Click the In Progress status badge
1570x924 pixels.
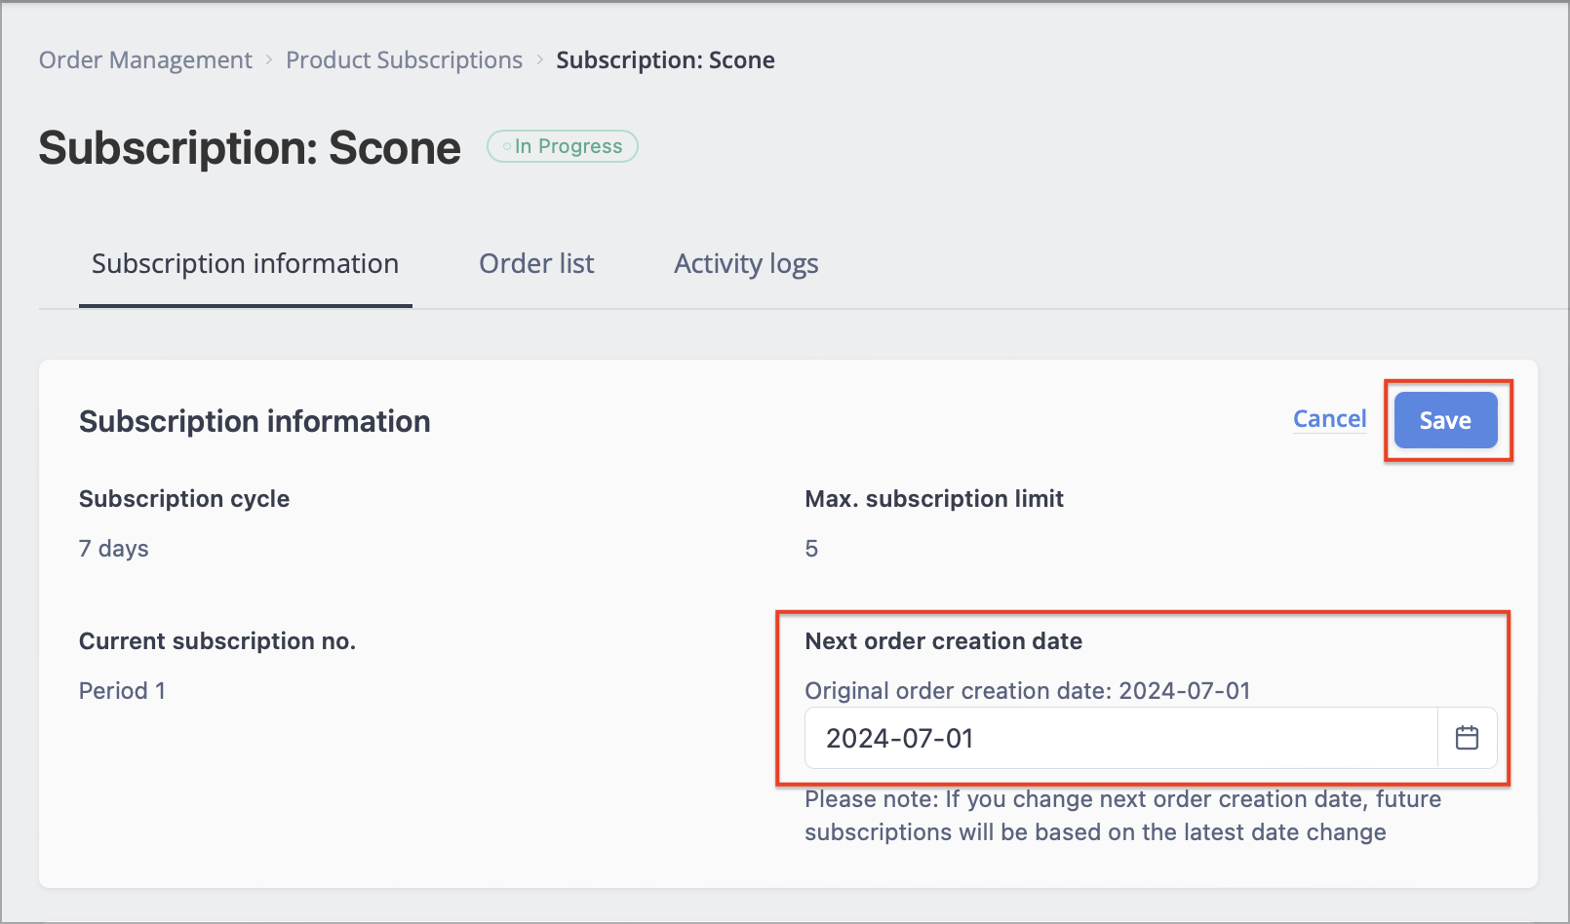pos(563,146)
